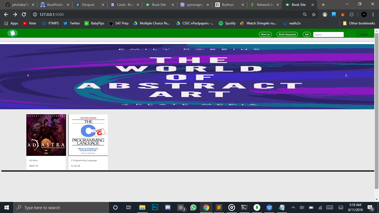The width and height of the screenshot is (379, 213).
Task: Click the green Search submit button
Action: 350,35
